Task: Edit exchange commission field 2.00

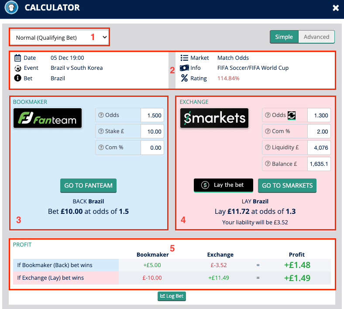Action: (x=319, y=131)
